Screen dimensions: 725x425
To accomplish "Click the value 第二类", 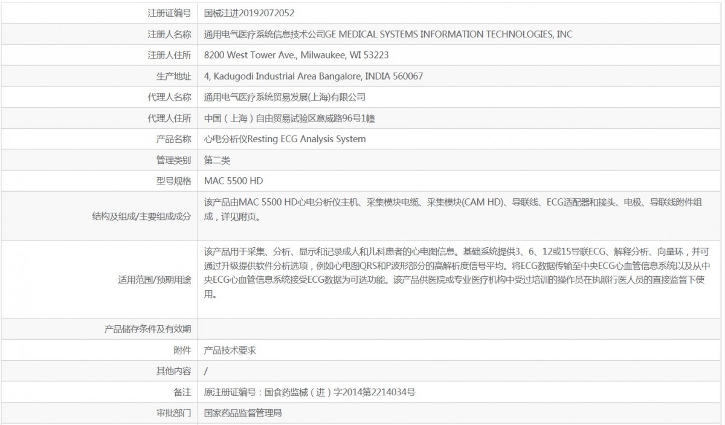I will pos(217,160).
